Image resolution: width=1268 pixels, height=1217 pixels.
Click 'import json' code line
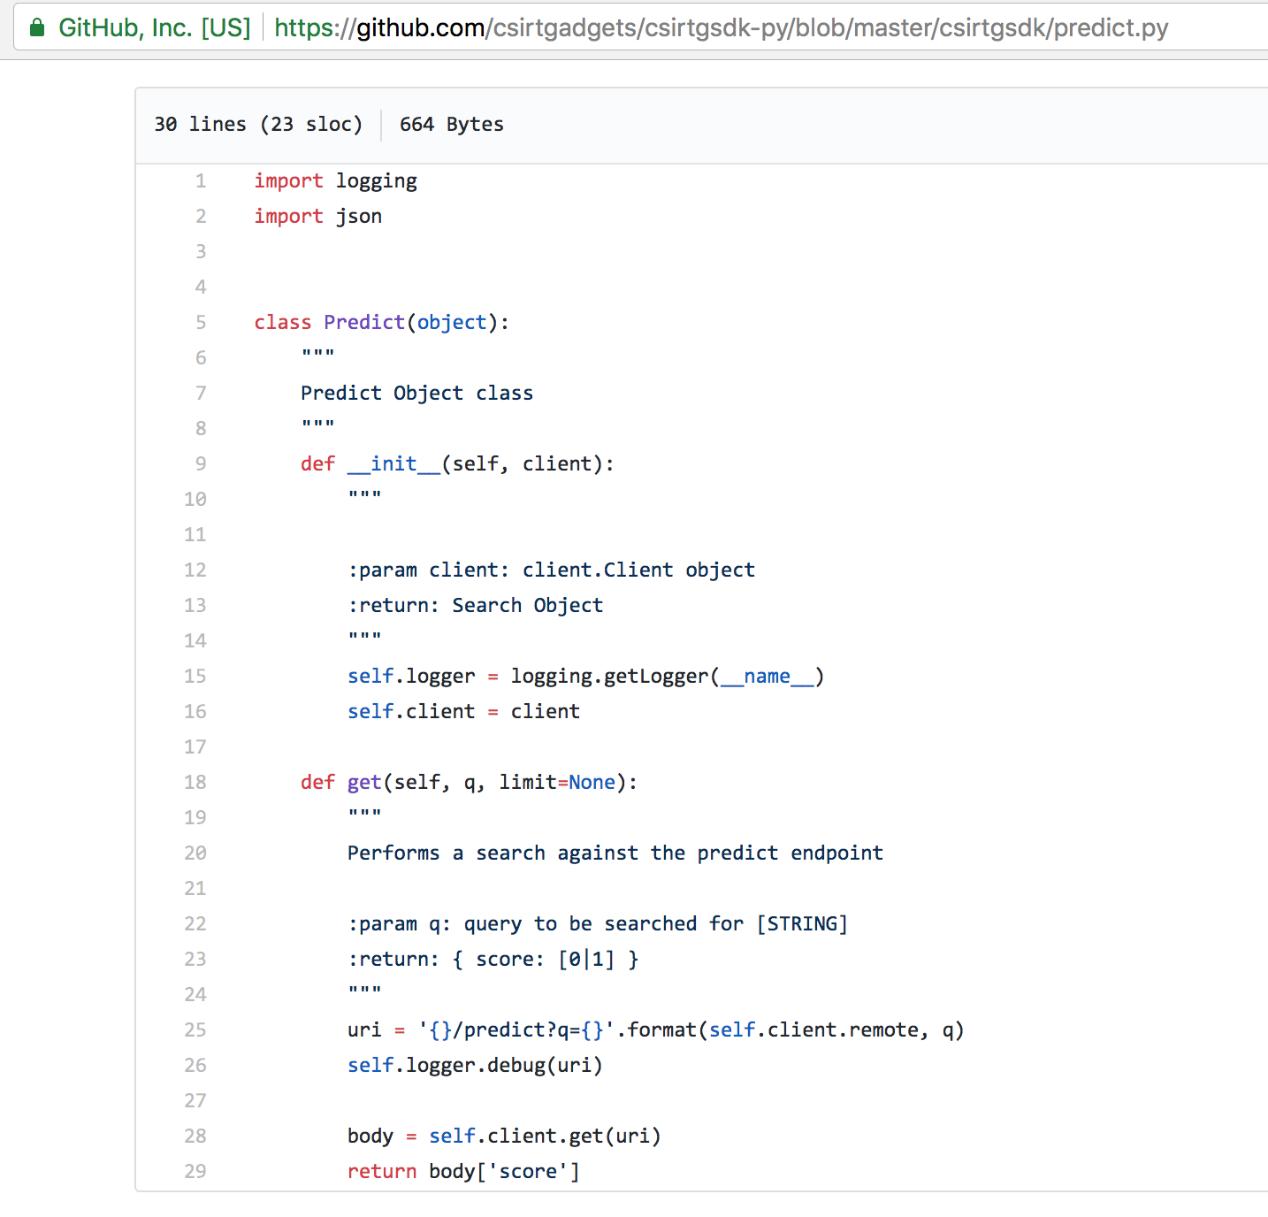tap(318, 217)
